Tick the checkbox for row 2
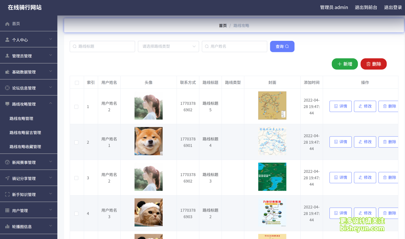Screen dimensions: 405x239 [x=76, y=142]
